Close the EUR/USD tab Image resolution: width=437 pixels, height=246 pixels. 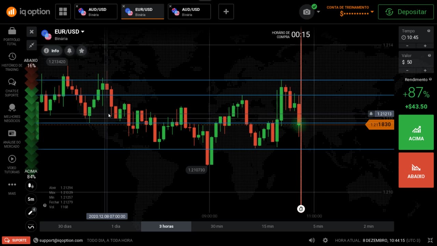tap(123, 6)
